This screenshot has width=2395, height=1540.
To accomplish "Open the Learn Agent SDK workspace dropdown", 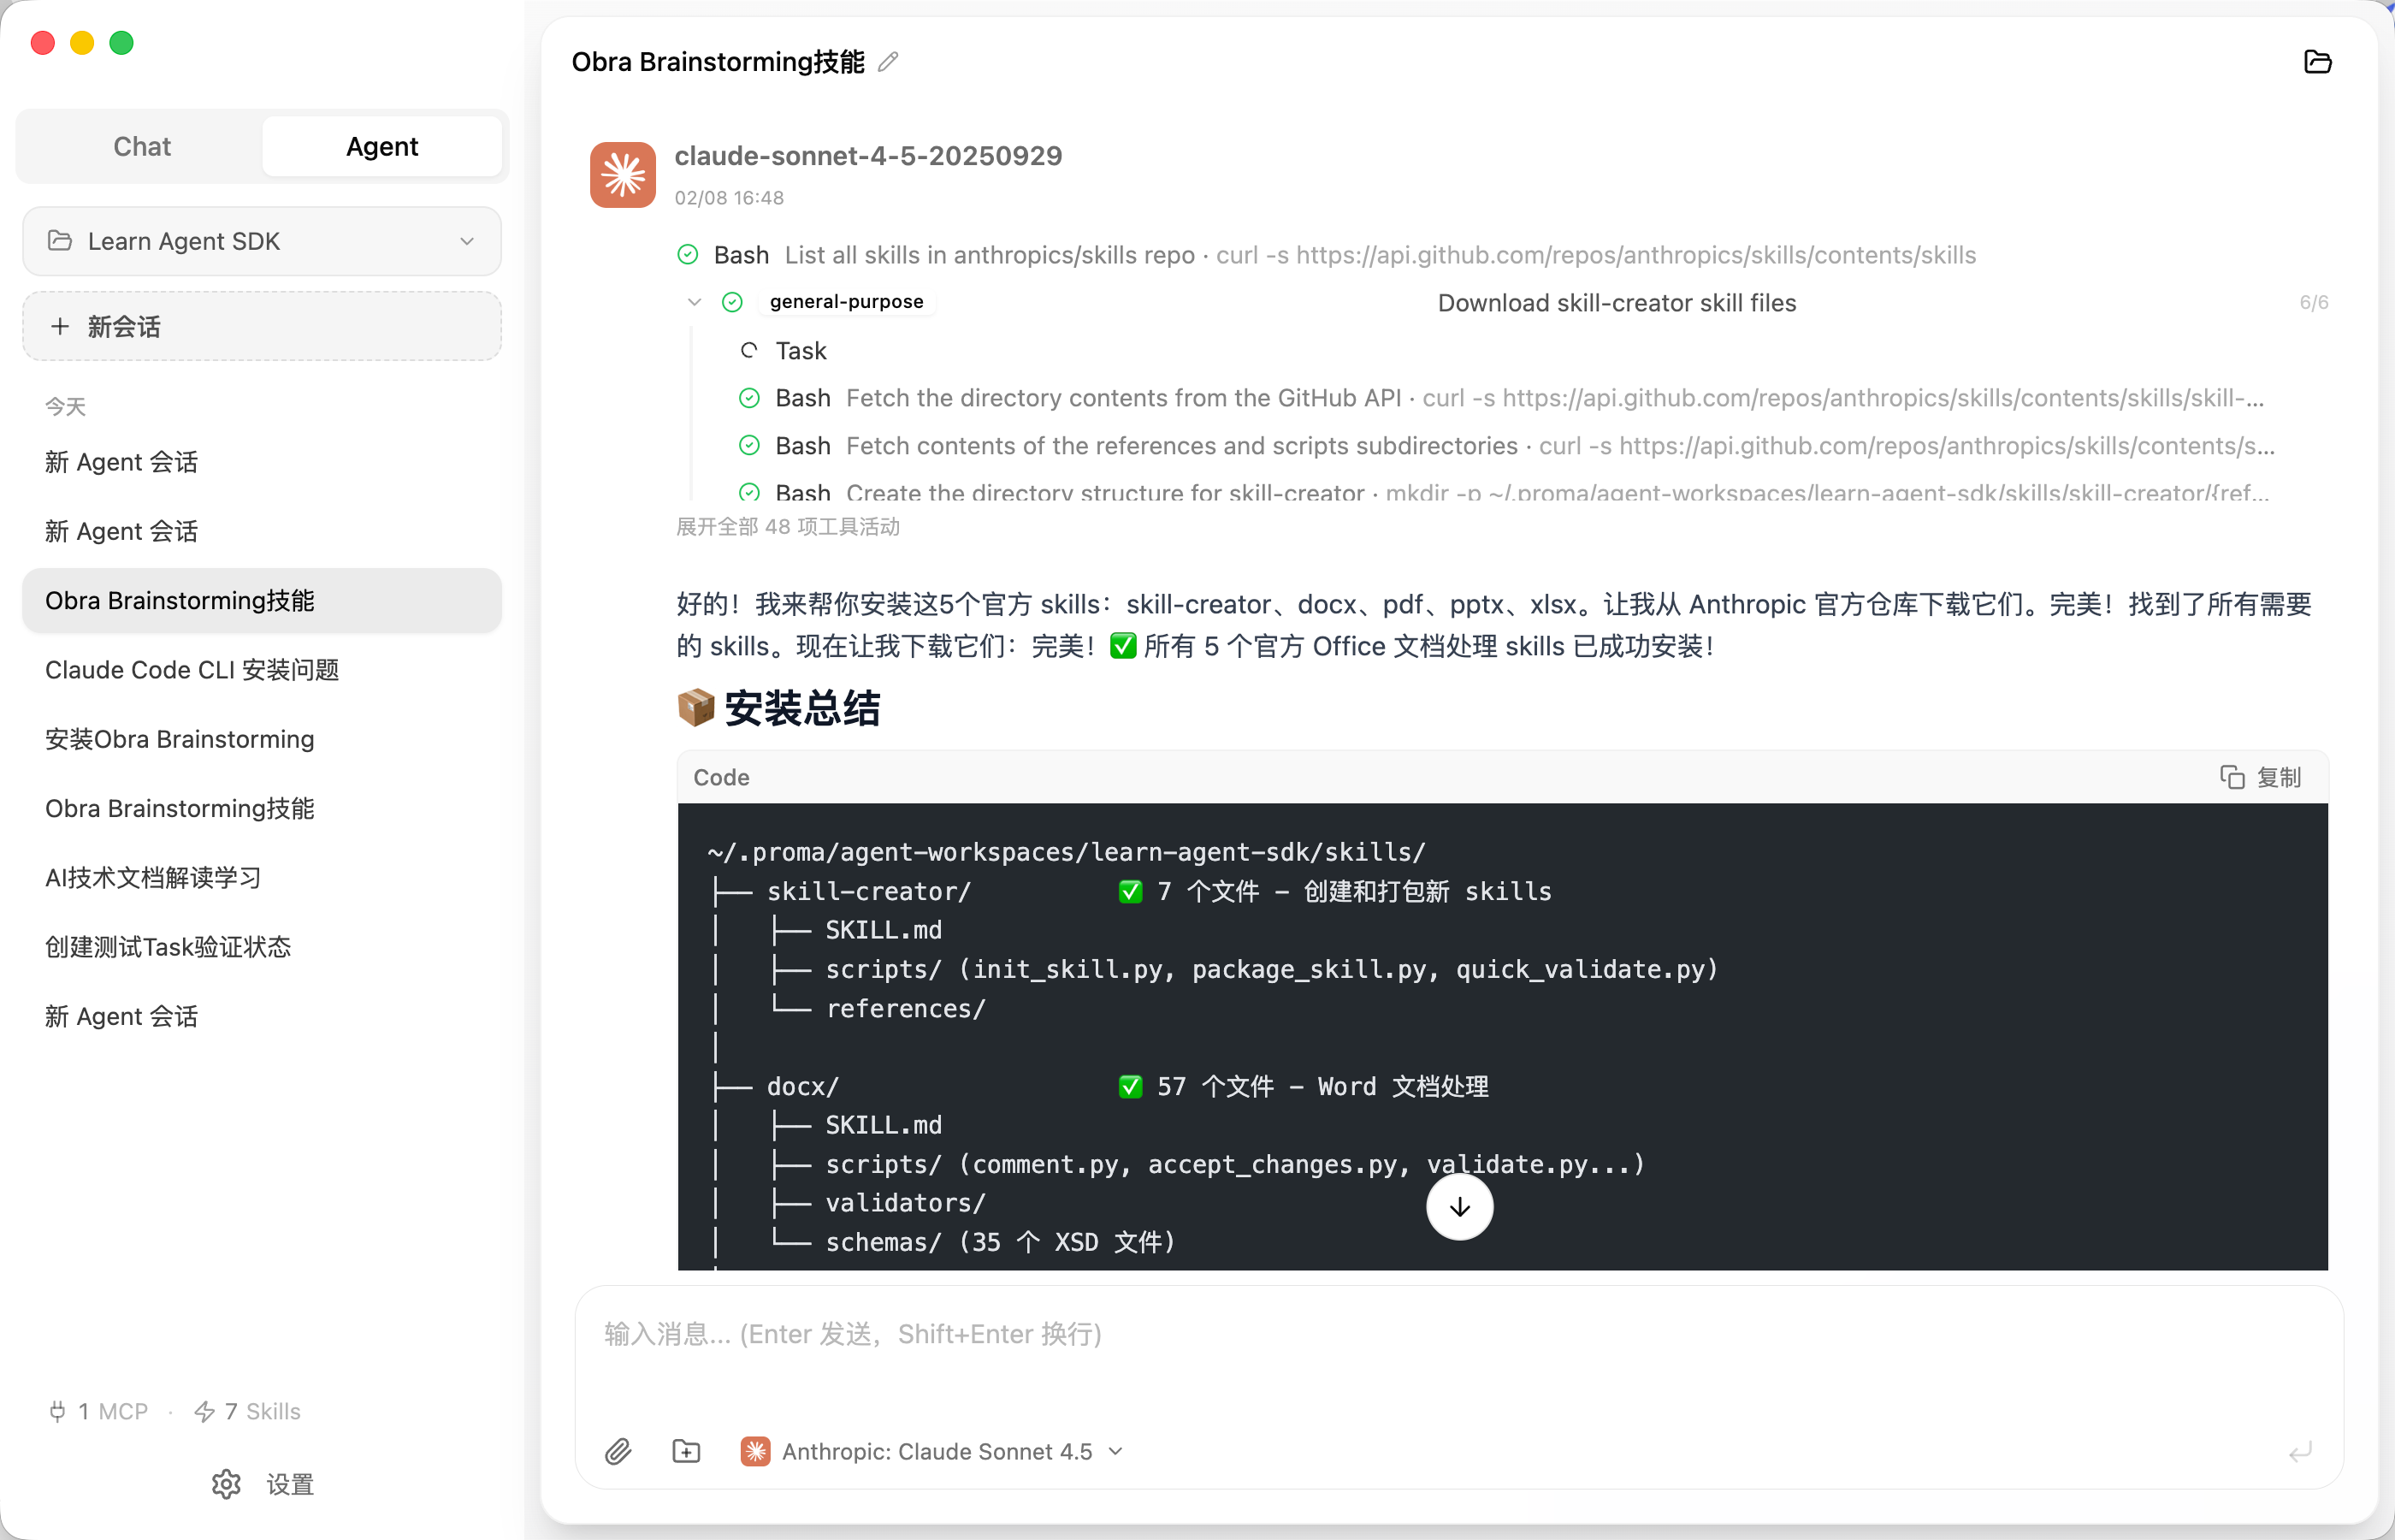I will [262, 241].
